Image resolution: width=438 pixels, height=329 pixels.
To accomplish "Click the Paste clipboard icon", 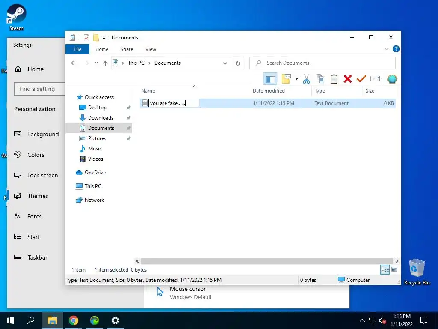I will click(x=334, y=79).
